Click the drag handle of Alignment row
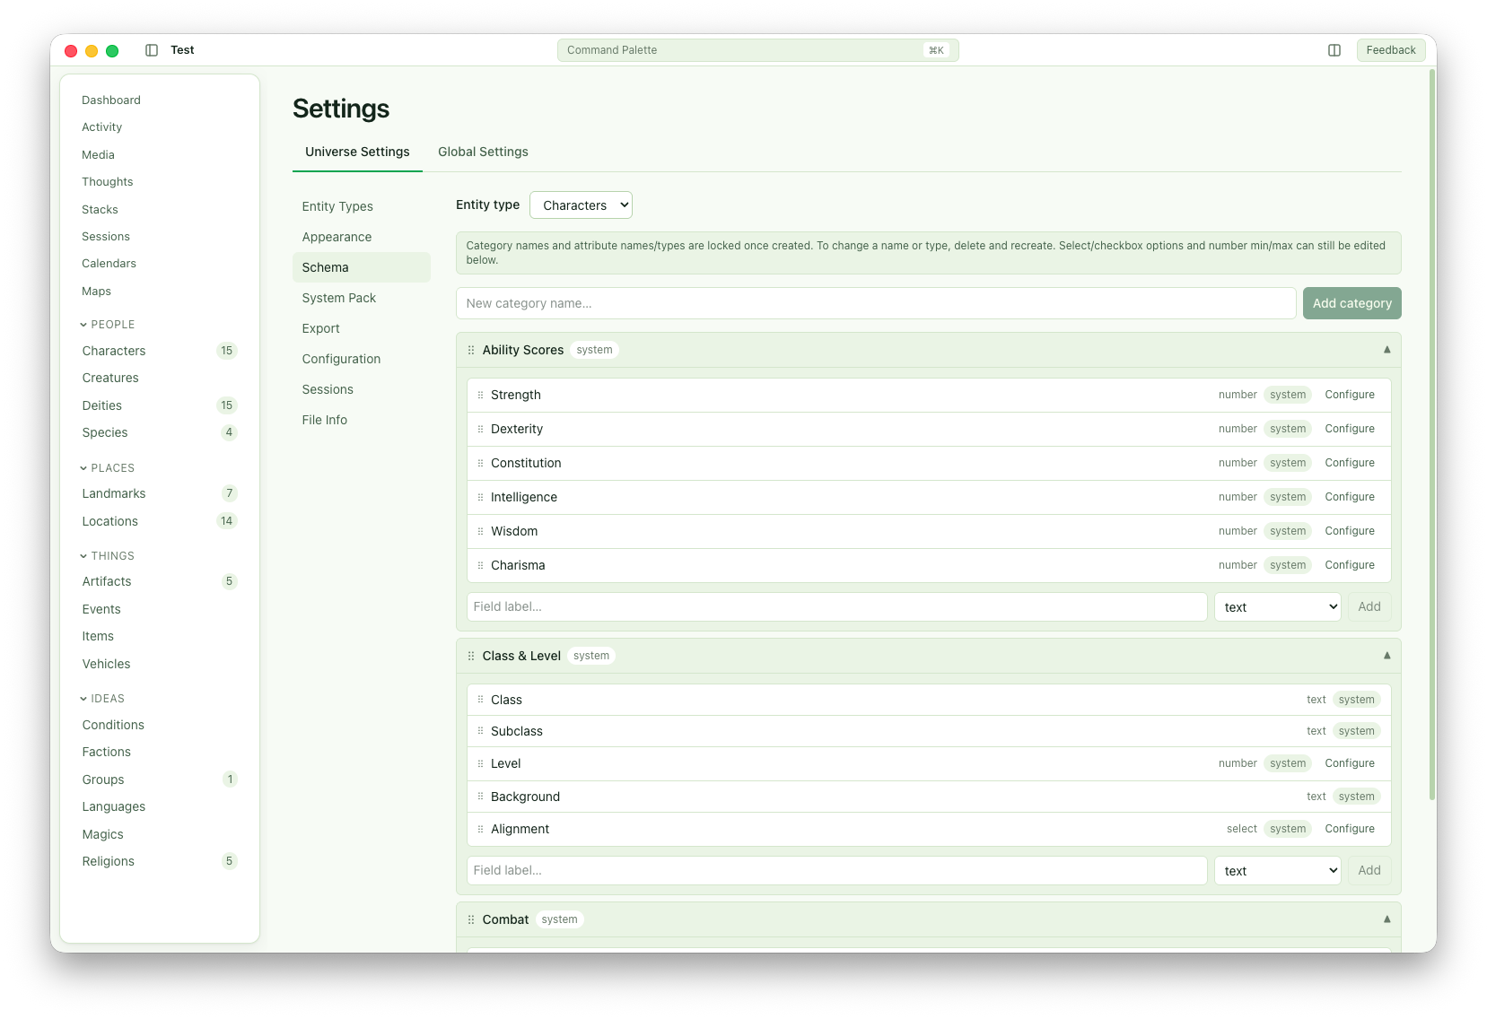Screen dimensions: 1487x1019 coord(480,829)
